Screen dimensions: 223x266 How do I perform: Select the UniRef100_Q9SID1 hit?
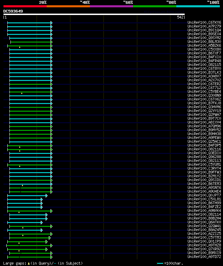pos(204,180)
